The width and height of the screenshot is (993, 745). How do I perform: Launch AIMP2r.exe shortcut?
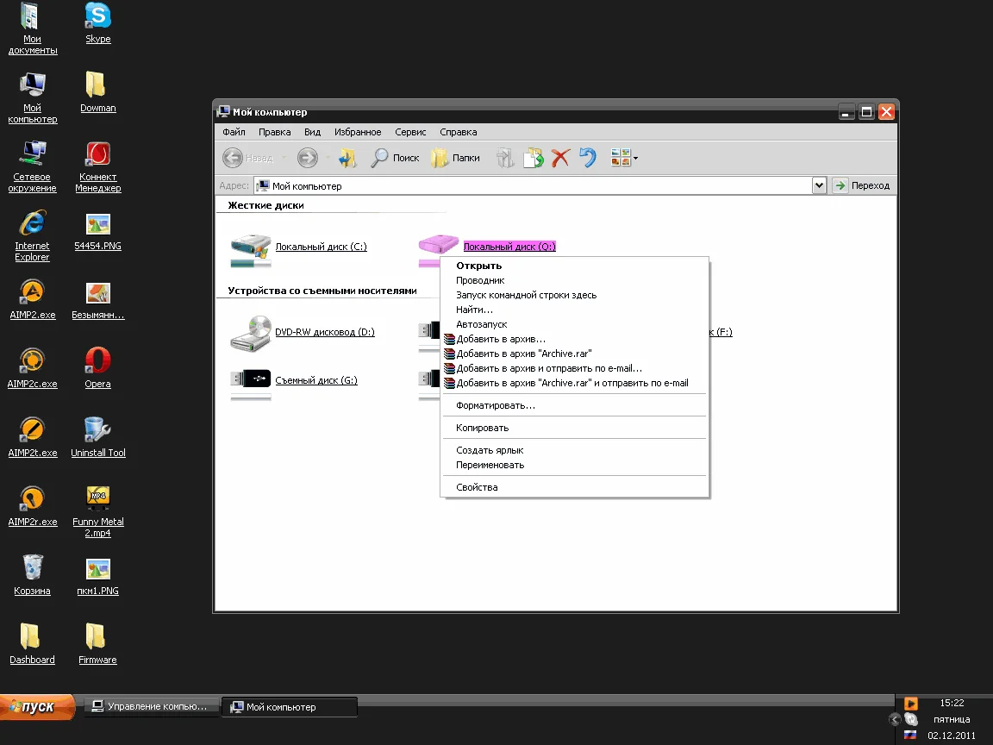click(x=32, y=506)
